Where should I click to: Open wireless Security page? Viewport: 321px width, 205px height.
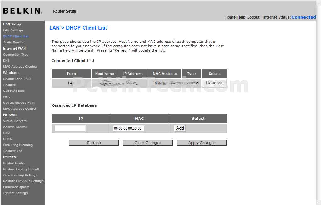[9, 85]
